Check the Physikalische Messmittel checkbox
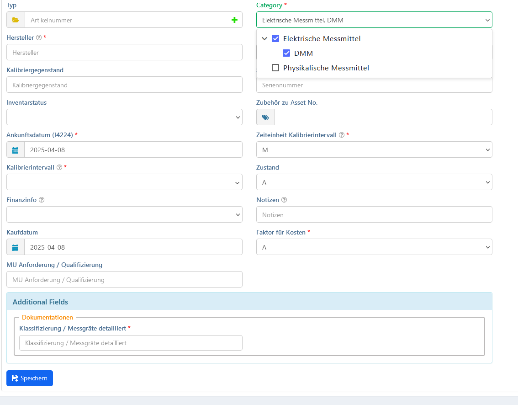518x405 pixels. click(x=275, y=68)
